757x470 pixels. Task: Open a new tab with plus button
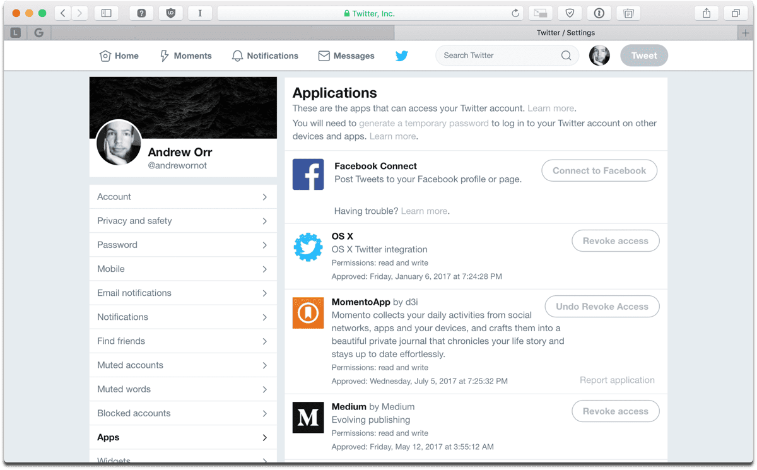(746, 33)
